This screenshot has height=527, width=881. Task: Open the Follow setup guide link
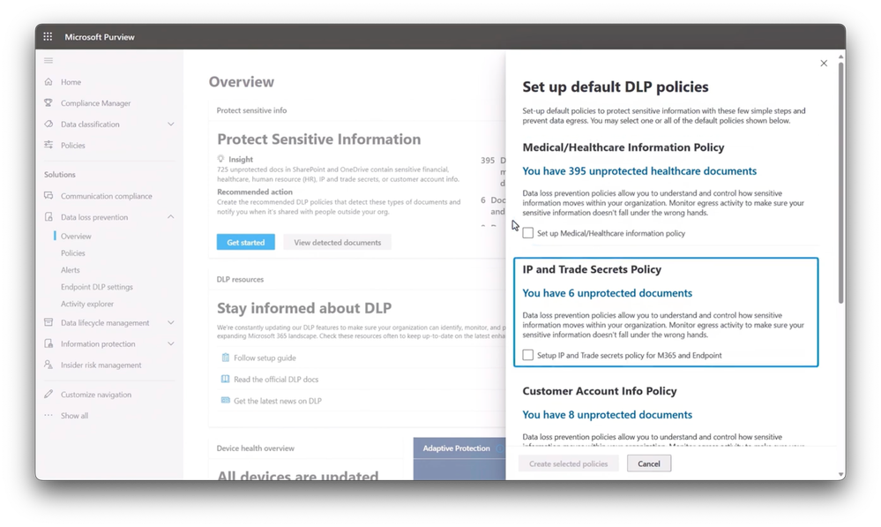coord(265,358)
